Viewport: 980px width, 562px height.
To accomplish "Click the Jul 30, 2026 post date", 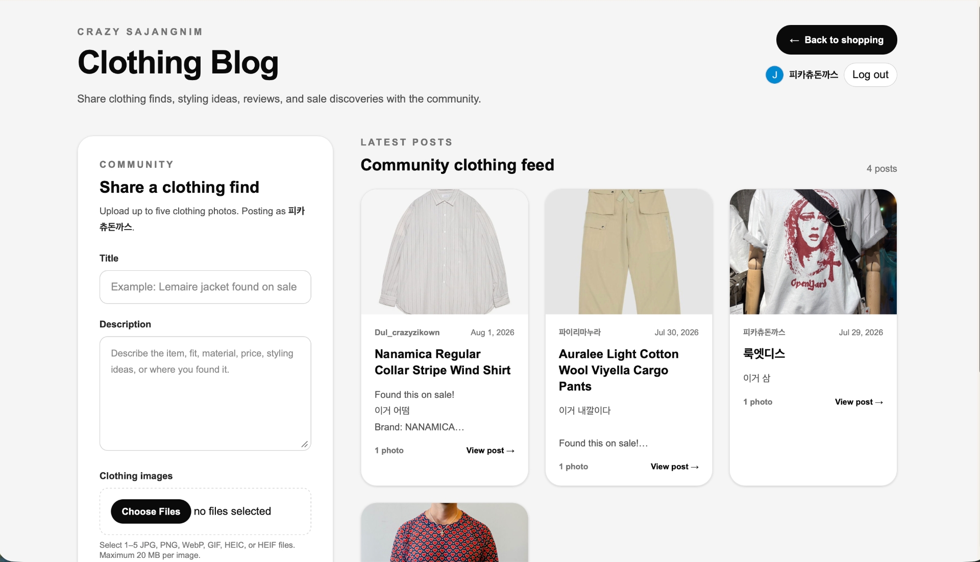I will [676, 333].
